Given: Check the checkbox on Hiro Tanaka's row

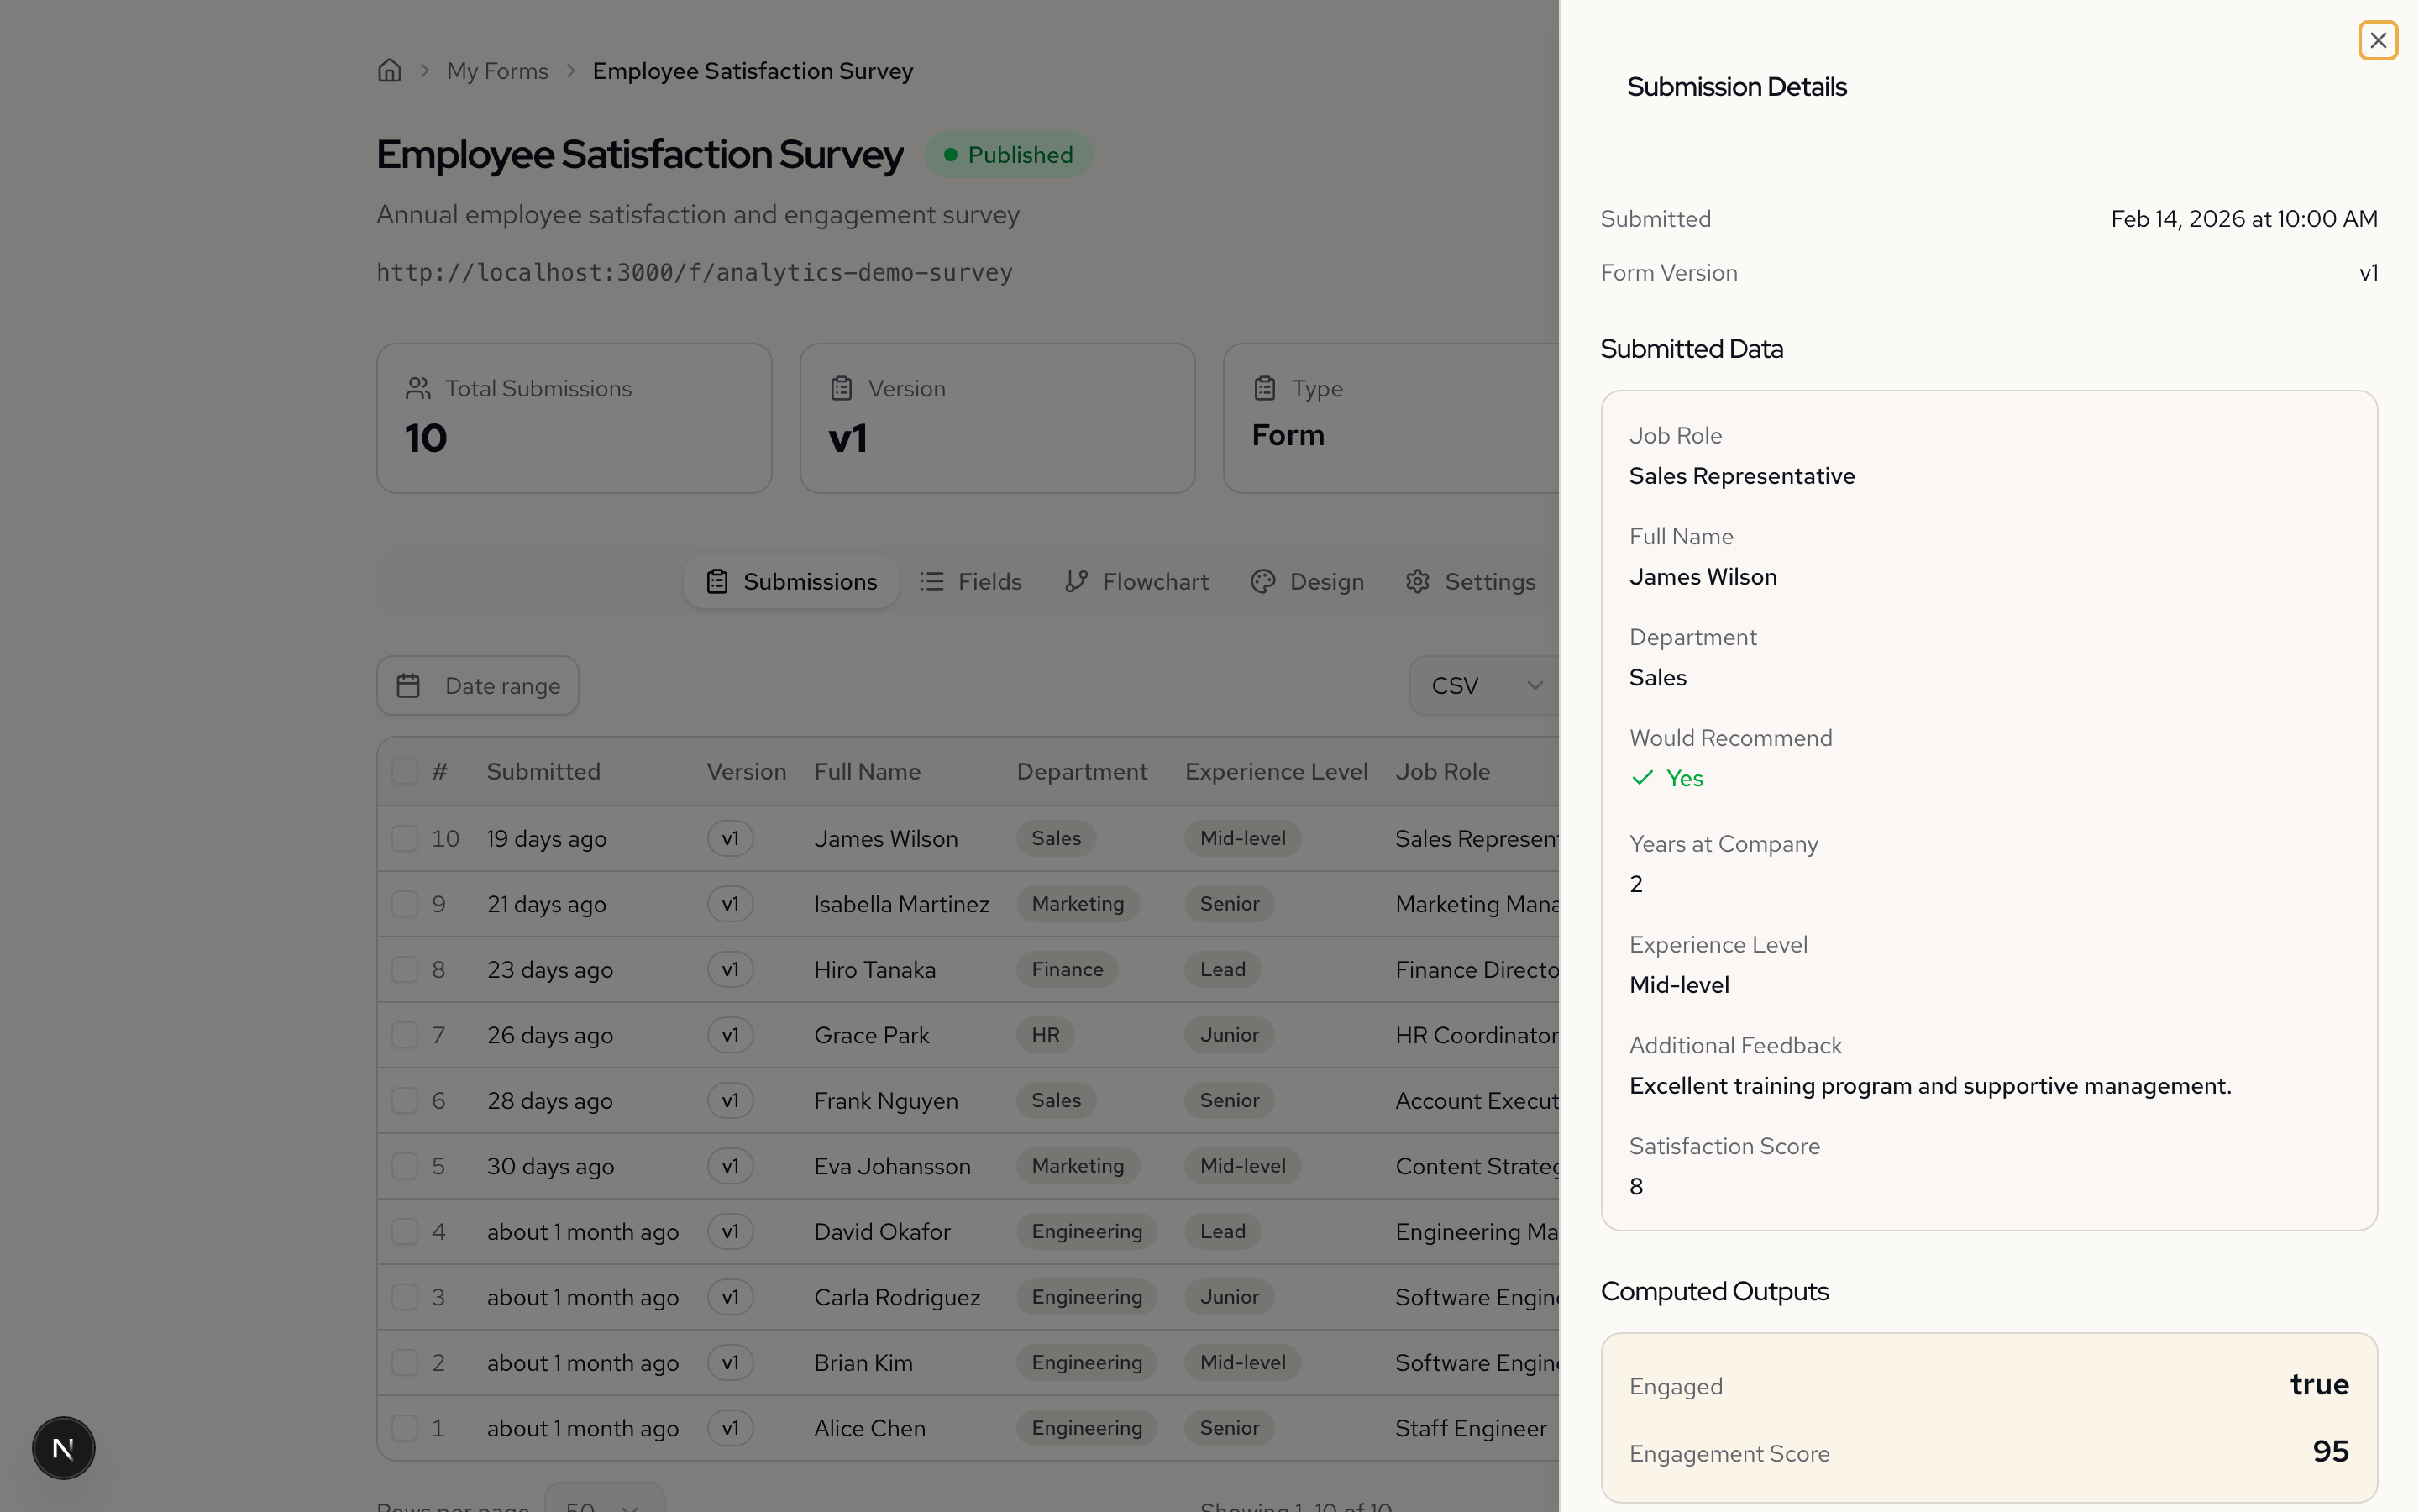Looking at the screenshot, I should (x=405, y=969).
